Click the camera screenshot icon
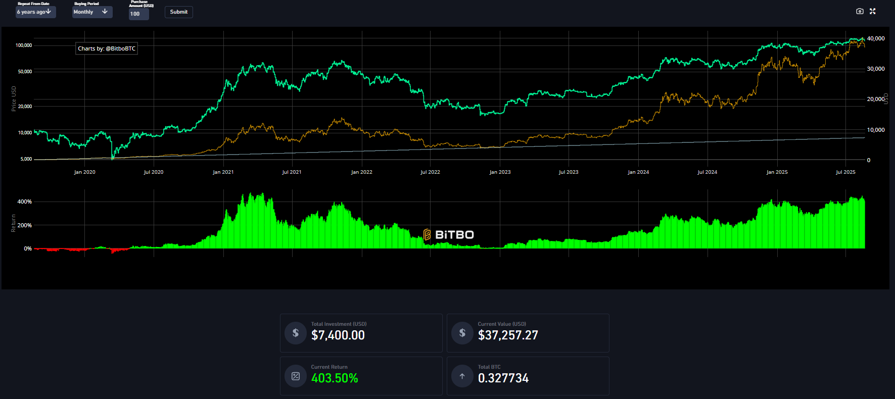The height and width of the screenshot is (399, 895). pyautogui.click(x=860, y=11)
